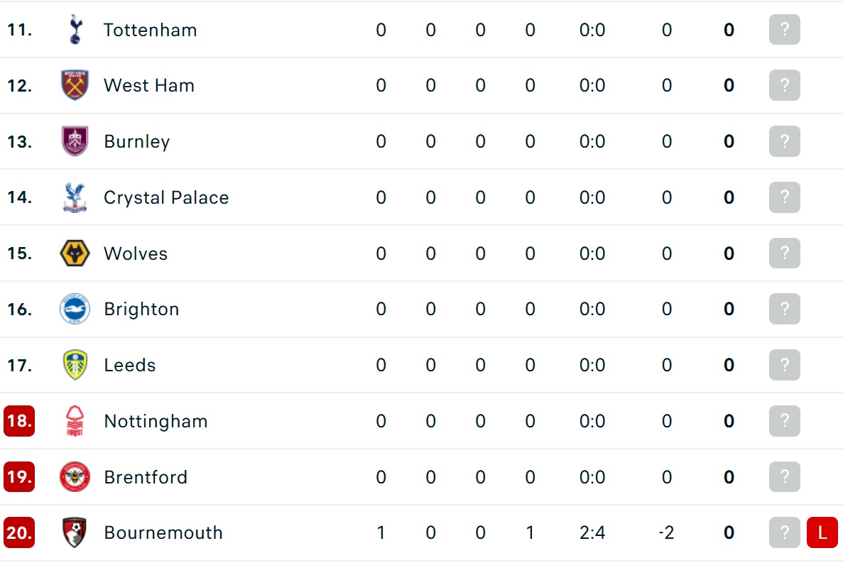This screenshot has height=563, width=843.
Task: Open the Brighton team name link
Action: tap(141, 309)
